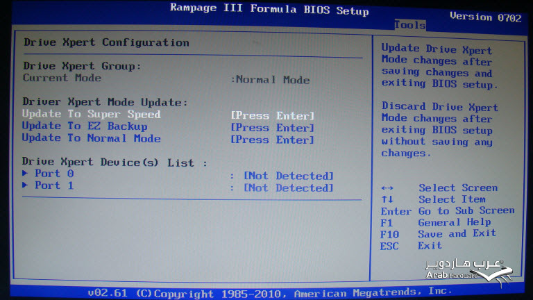Open the Tools tab
The width and height of the screenshot is (533, 300).
tap(409, 25)
